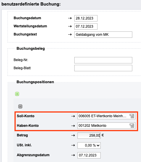Screen dimensions: 141x162
Task: Click the arrow icon beside Abgrenzungsdatum
Action: coord(73,155)
